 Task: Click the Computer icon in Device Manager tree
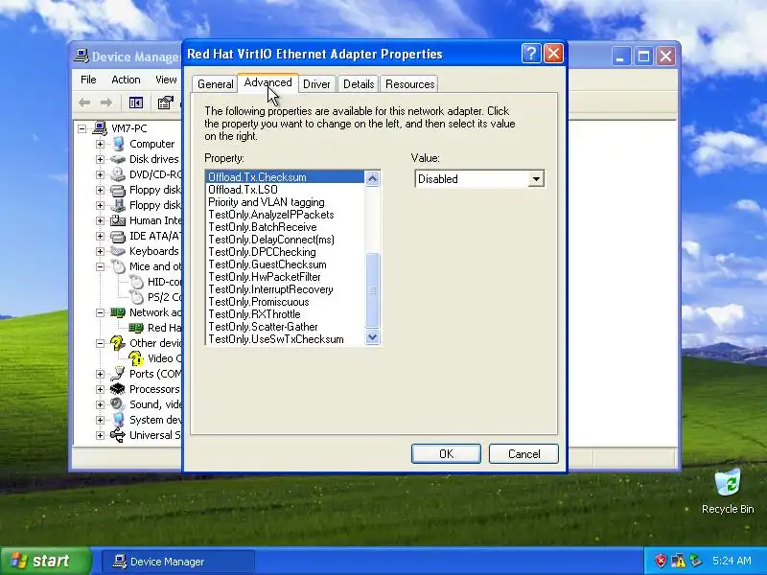118,144
